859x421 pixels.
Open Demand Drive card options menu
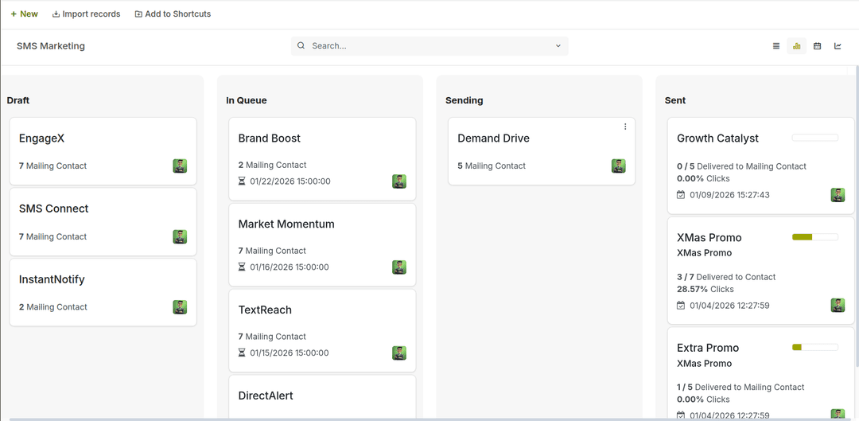(625, 127)
